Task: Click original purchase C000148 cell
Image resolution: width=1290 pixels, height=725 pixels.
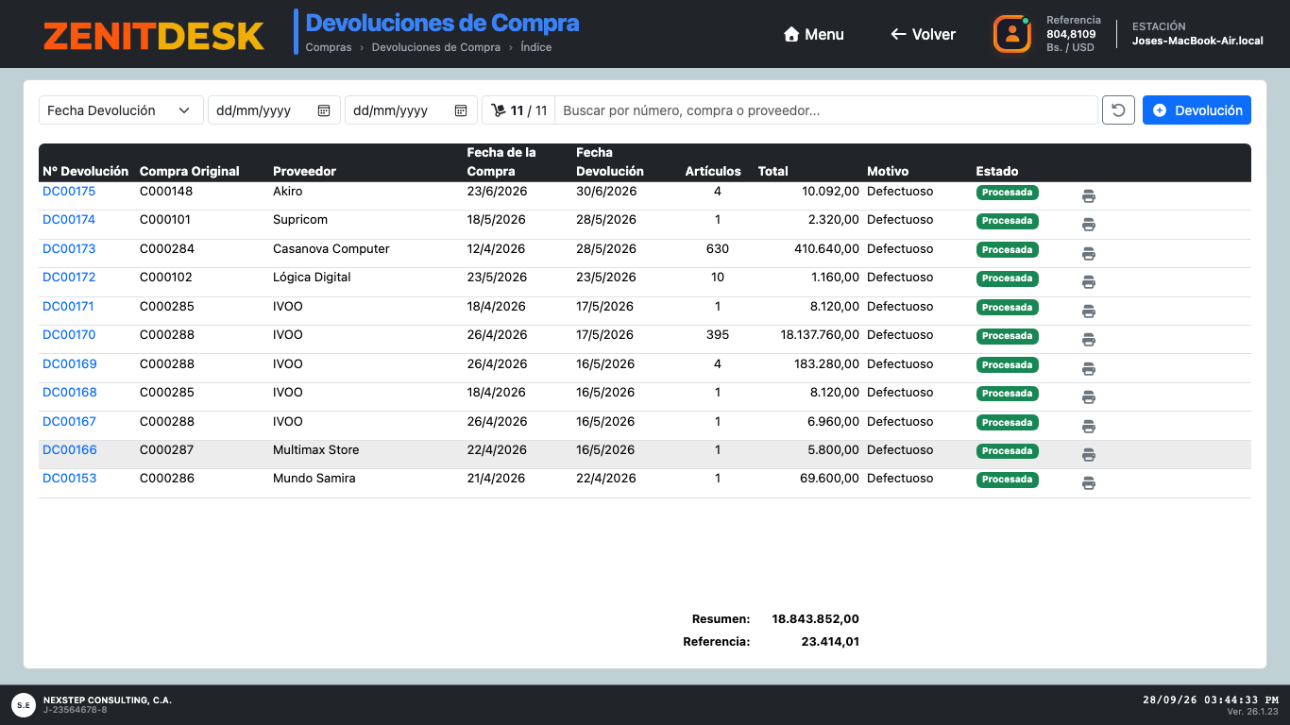Action: [x=166, y=192]
